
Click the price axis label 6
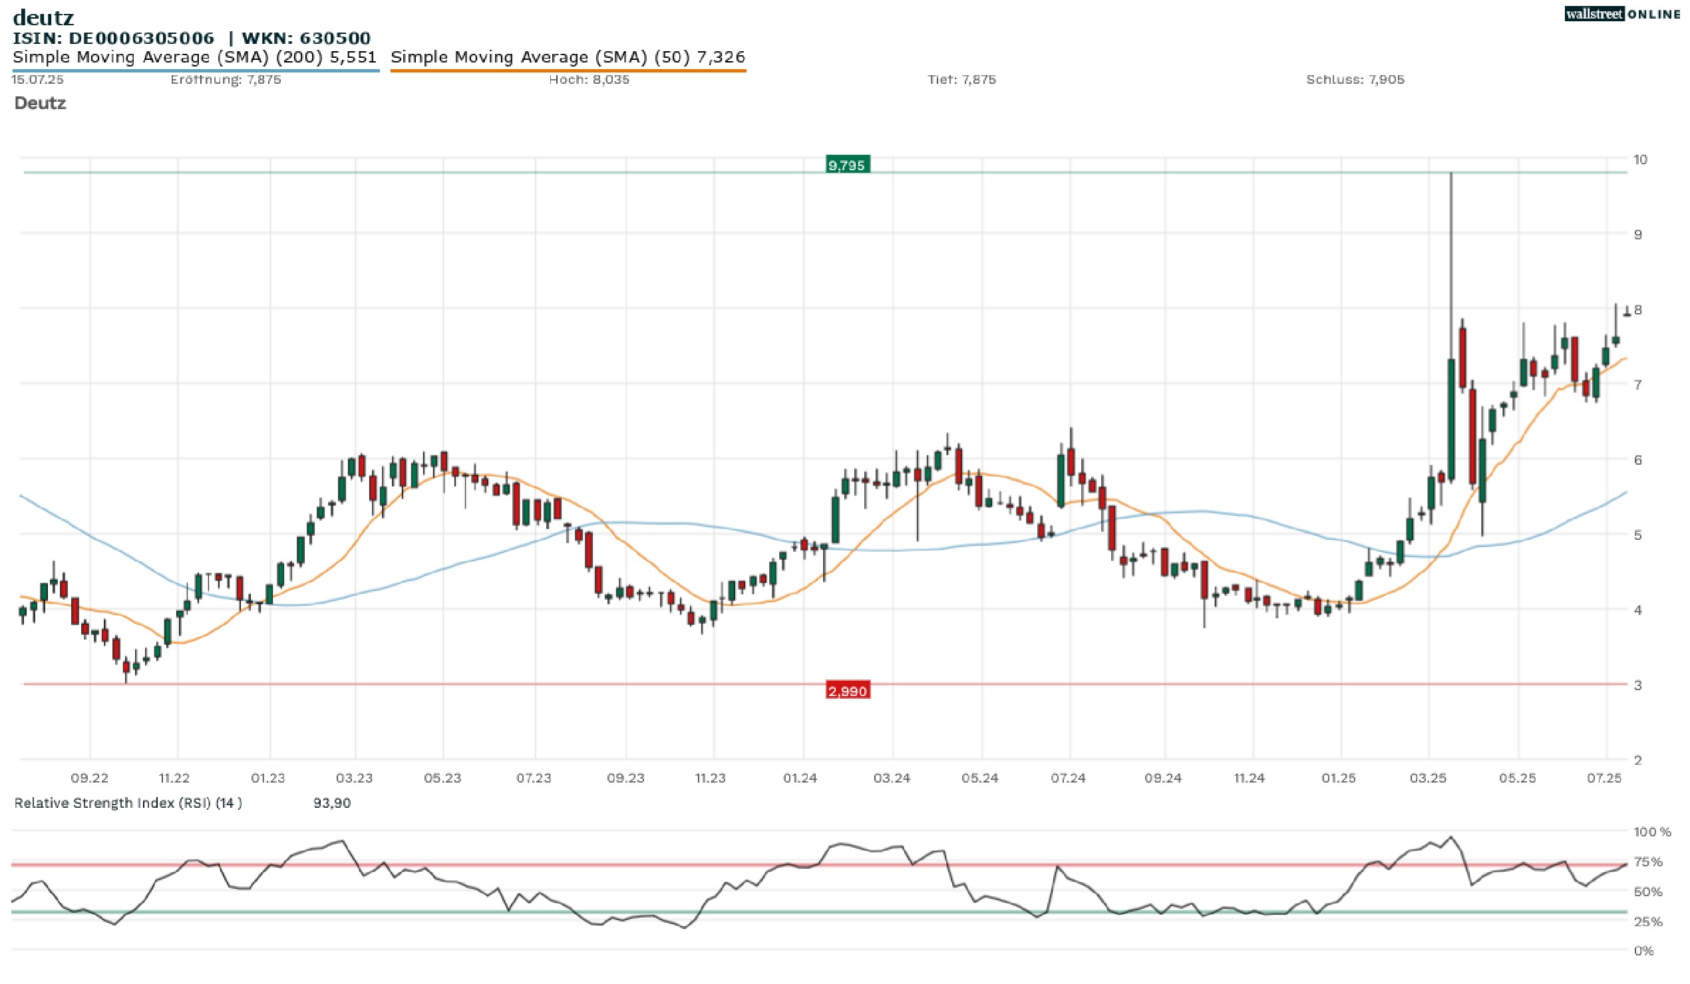(1637, 459)
